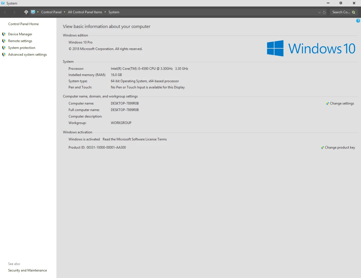The height and width of the screenshot is (278, 361).
Task: Open the address bar history dropdown chevron
Action: pos(320,12)
